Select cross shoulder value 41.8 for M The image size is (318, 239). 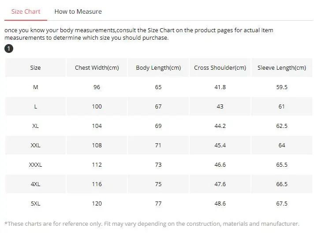tap(220, 87)
